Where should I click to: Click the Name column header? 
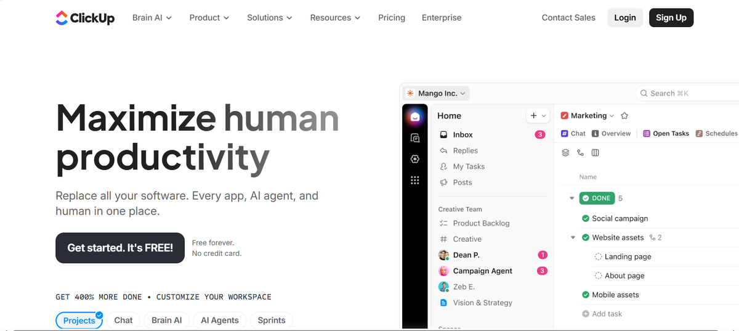coord(588,177)
